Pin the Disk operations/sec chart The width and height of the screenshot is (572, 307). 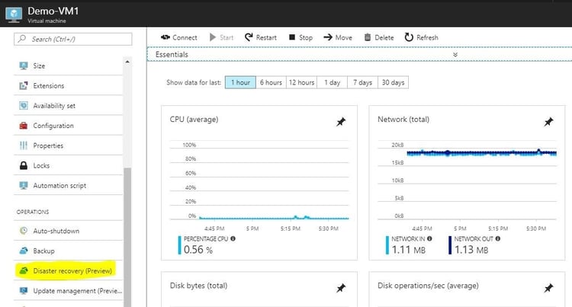pos(548,288)
